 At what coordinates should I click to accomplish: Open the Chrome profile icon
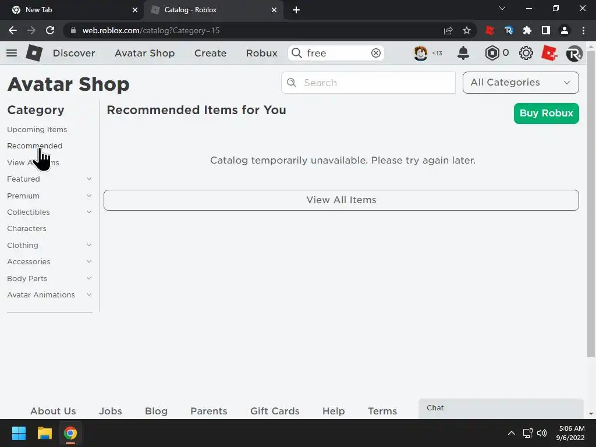coord(565,30)
